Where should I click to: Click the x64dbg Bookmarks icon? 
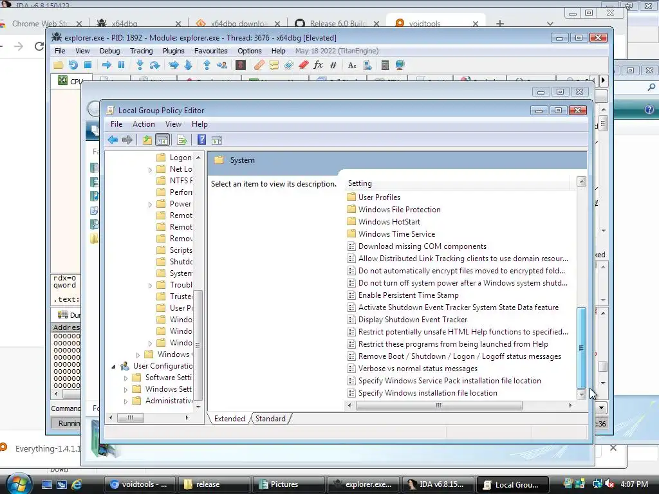[304, 65]
